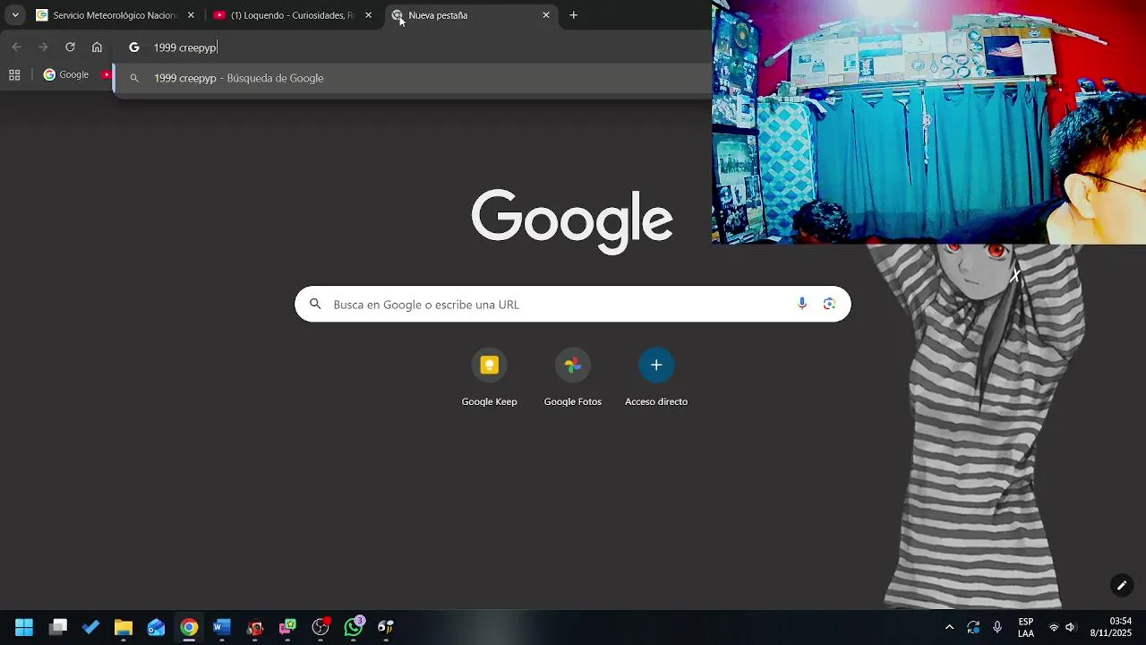Open the Google Fotos shortcut

coord(573,377)
